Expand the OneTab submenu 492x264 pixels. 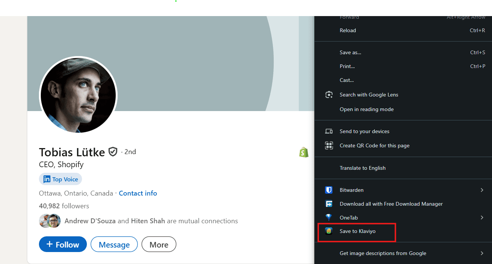point(482,217)
